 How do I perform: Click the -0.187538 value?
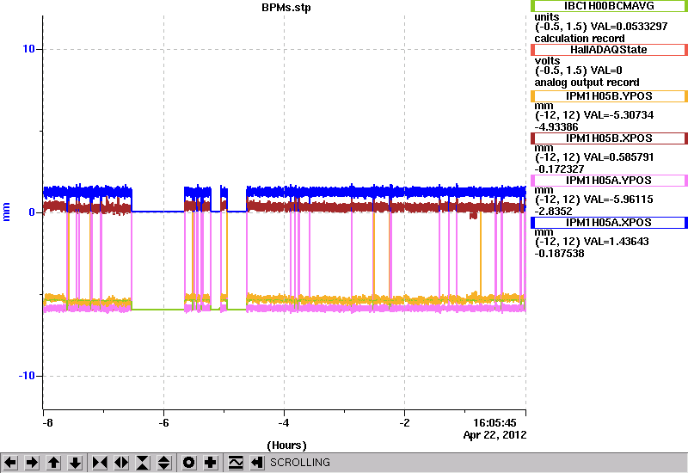click(x=559, y=254)
